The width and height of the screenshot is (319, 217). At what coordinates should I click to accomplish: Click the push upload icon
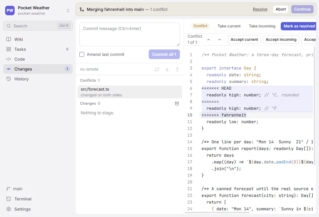(177, 69)
